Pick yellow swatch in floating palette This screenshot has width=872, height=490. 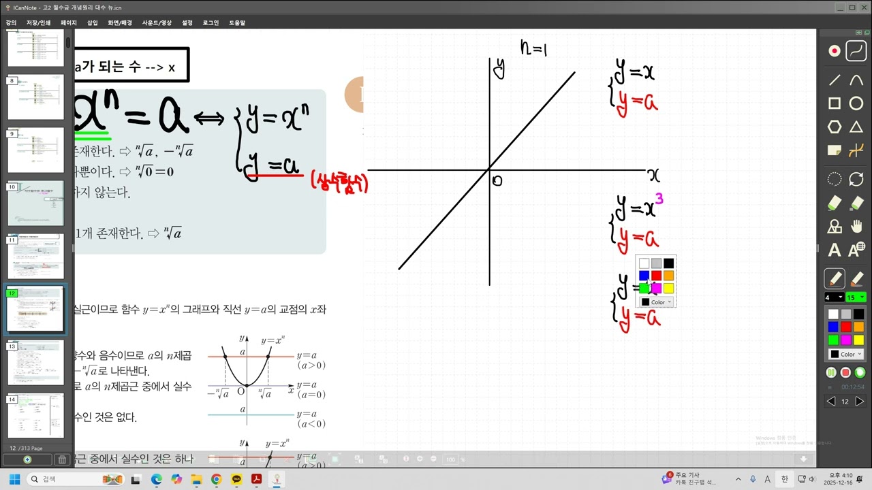[668, 289]
